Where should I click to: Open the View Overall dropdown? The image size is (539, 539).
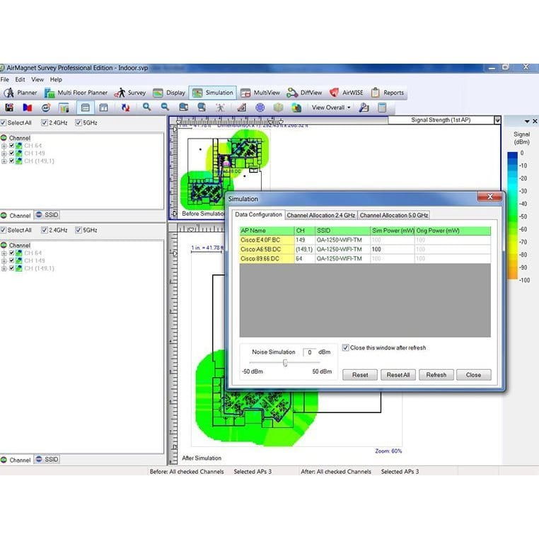click(331, 108)
